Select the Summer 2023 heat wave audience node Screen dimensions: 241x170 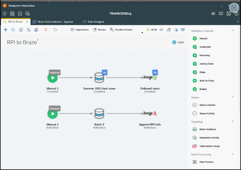coord(99,78)
